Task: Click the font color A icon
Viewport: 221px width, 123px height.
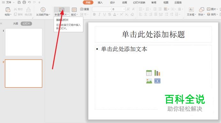Action: click(x=115, y=14)
